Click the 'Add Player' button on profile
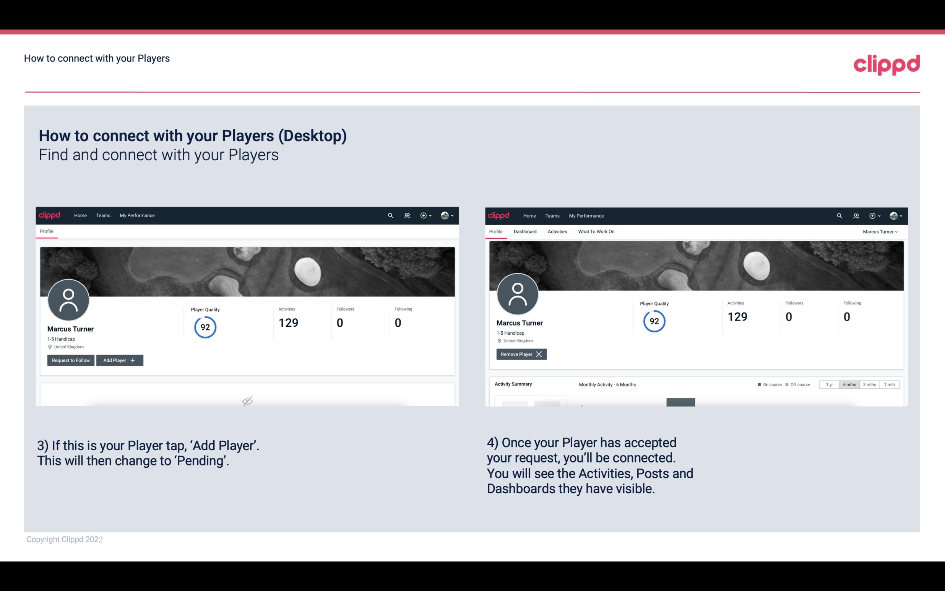This screenshot has width=945, height=591. coord(120,360)
